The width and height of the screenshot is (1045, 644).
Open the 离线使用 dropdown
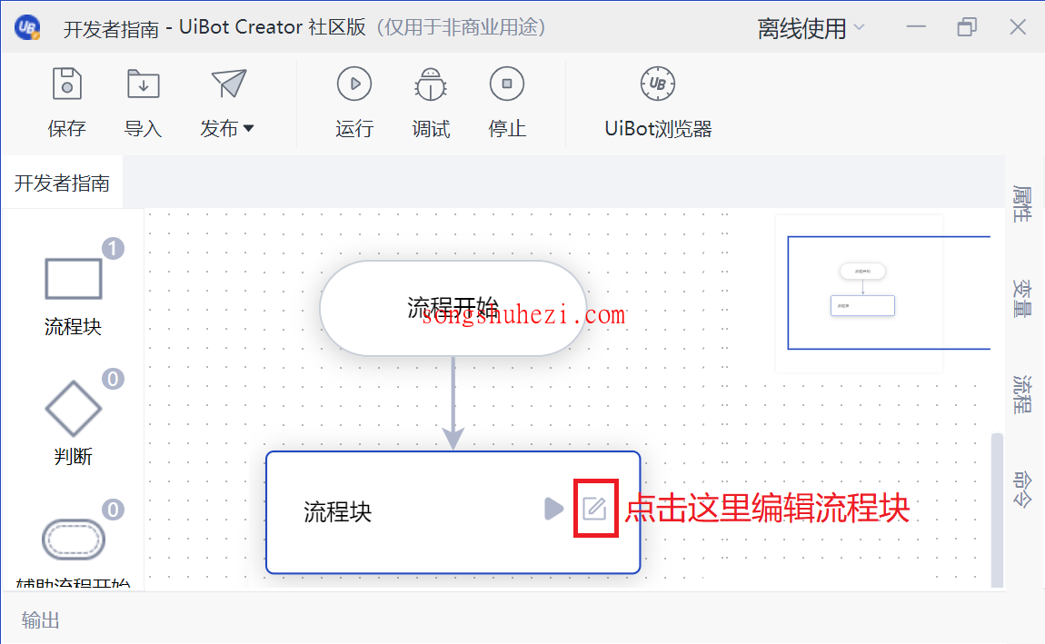pyautogui.click(x=811, y=28)
